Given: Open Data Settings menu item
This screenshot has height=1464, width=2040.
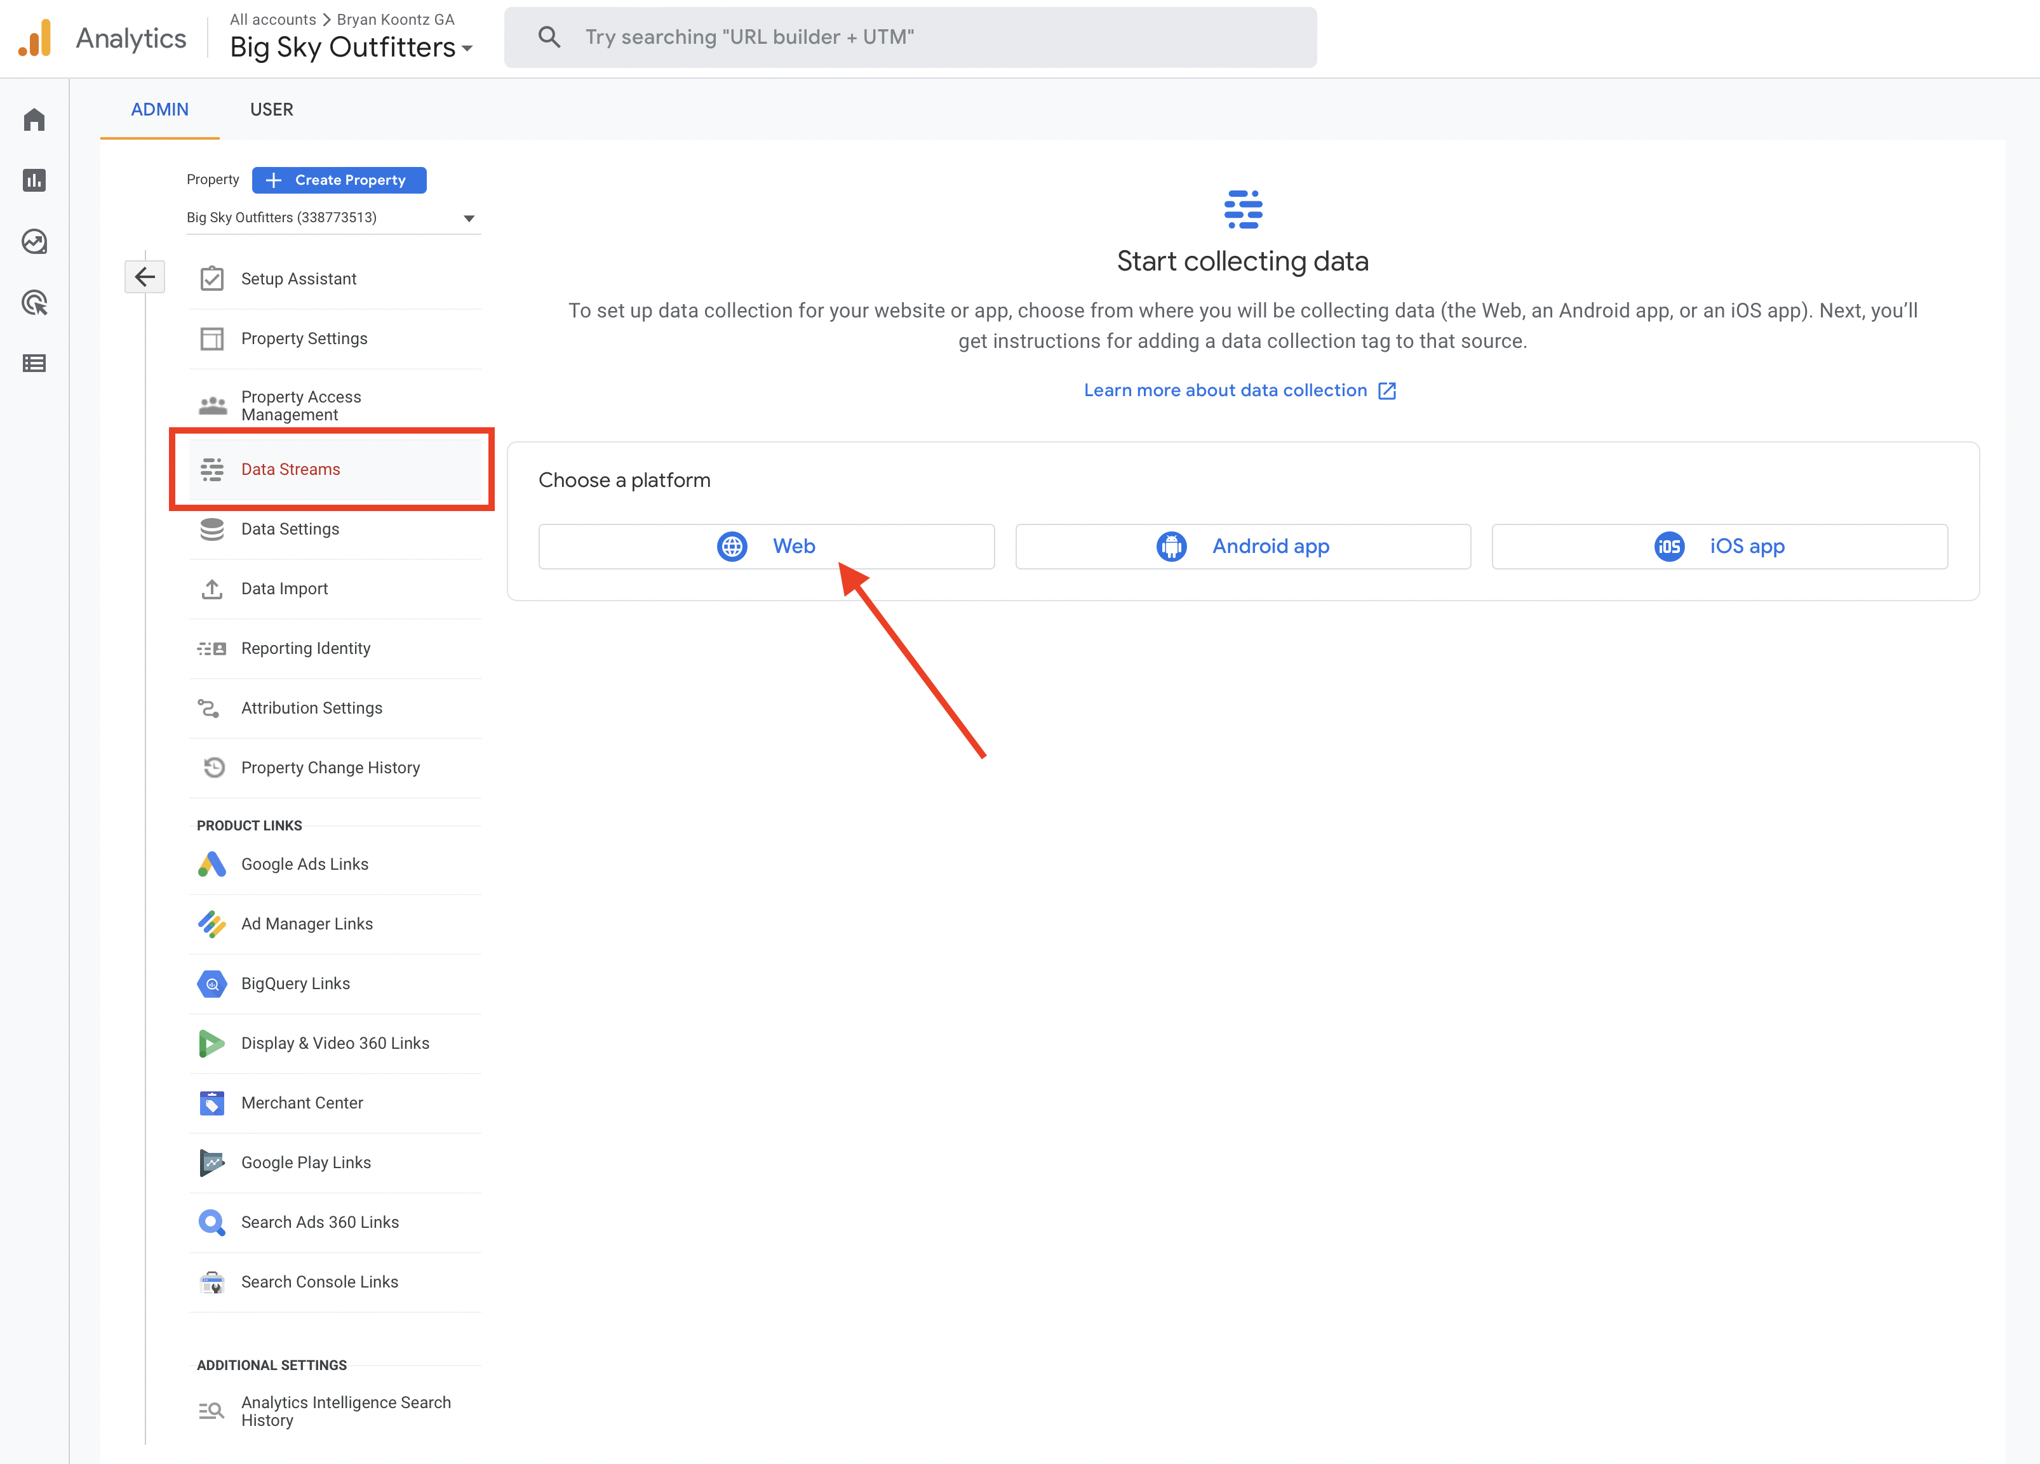Looking at the screenshot, I should tap(335, 529).
